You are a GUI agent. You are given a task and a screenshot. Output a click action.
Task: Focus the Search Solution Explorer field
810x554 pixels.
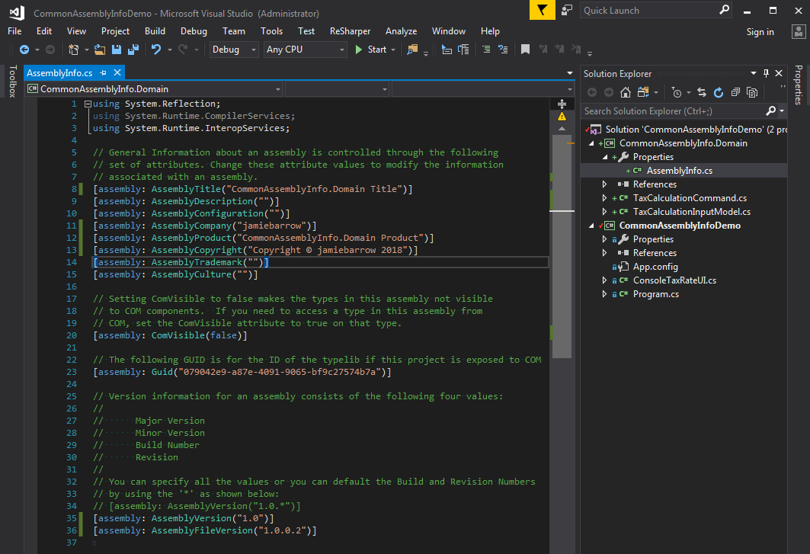tap(673, 111)
